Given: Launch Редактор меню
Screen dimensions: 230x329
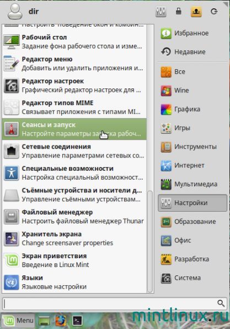Looking at the screenshot, I should click(x=74, y=64).
